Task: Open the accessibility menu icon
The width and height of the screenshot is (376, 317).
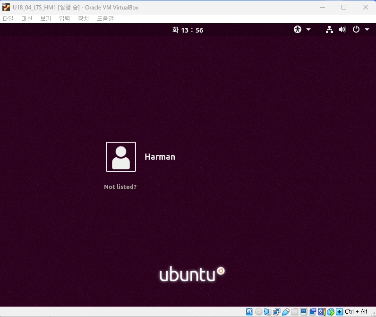Action: 298,29
